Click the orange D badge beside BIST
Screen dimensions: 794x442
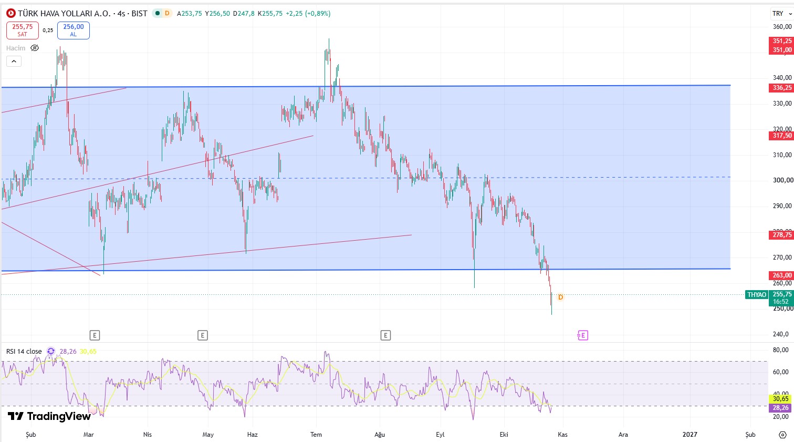167,13
